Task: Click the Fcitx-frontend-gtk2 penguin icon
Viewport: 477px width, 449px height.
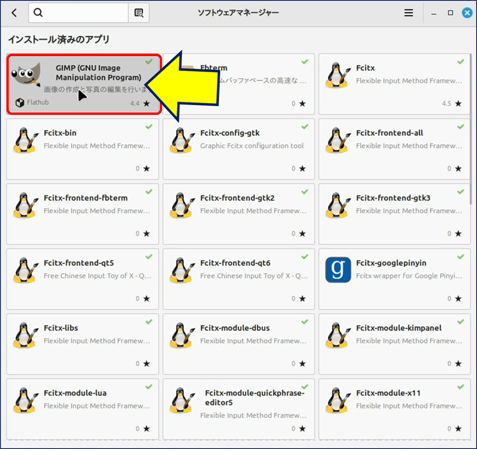Action: (x=182, y=205)
